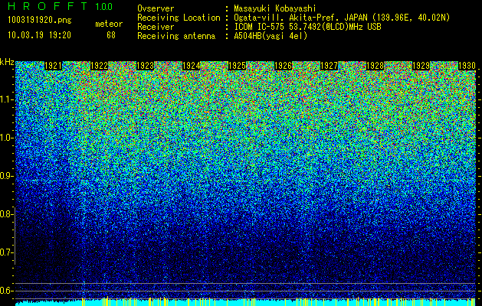
Task: Click the version number 1.0.0
Action: (103, 6)
